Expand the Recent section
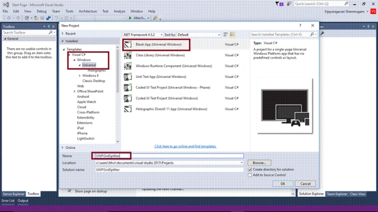 (x=63, y=34)
